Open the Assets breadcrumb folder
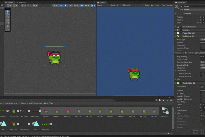Image resolution: width=205 pixels, height=137 pixels. pyautogui.click(x=23, y=103)
